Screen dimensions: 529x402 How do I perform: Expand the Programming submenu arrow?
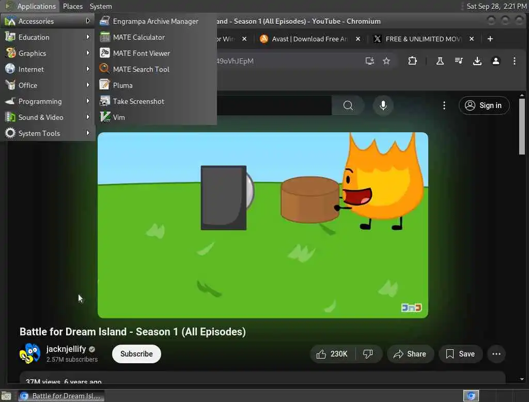coord(88,101)
